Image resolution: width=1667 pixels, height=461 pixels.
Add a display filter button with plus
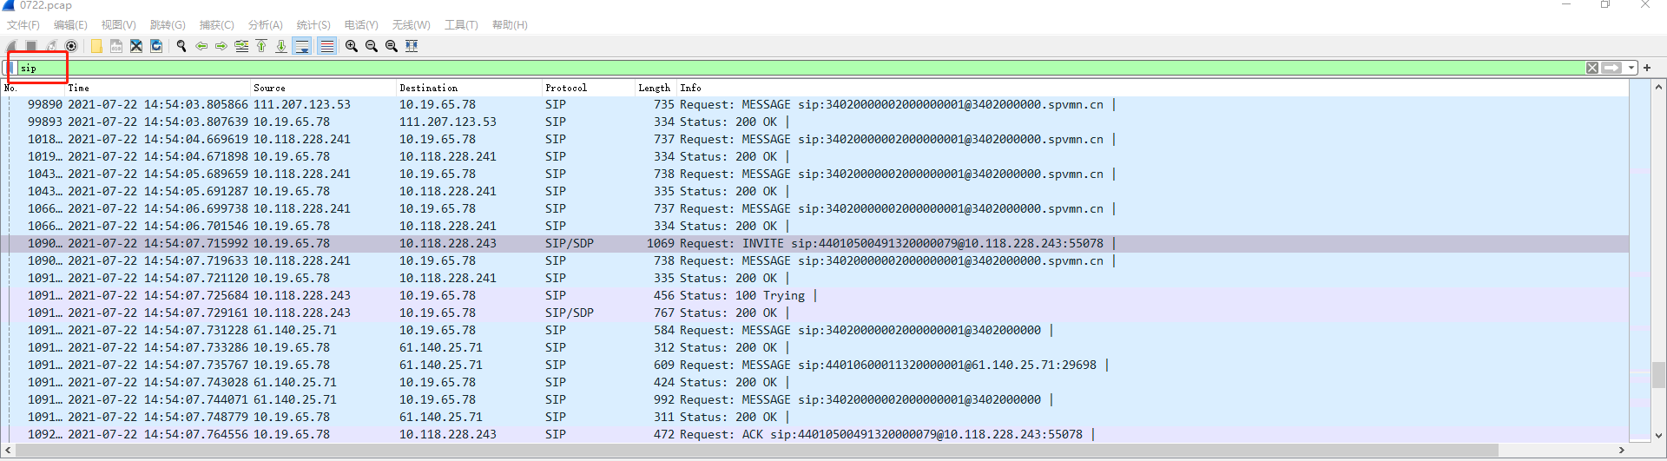click(1647, 68)
